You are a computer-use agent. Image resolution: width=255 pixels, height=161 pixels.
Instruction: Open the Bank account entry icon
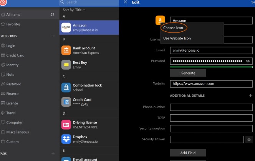(x=66, y=50)
